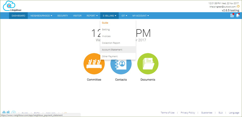Click the 12:01:38 PM date and time text
The height and width of the screenshot is (117, 242).
[224, 3]
